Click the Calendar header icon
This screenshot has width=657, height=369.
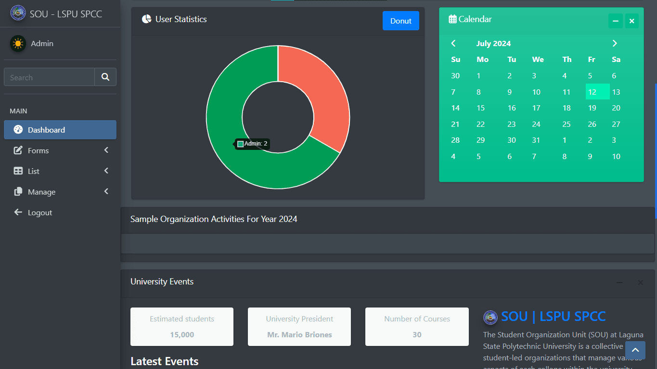tap(452, 19)
